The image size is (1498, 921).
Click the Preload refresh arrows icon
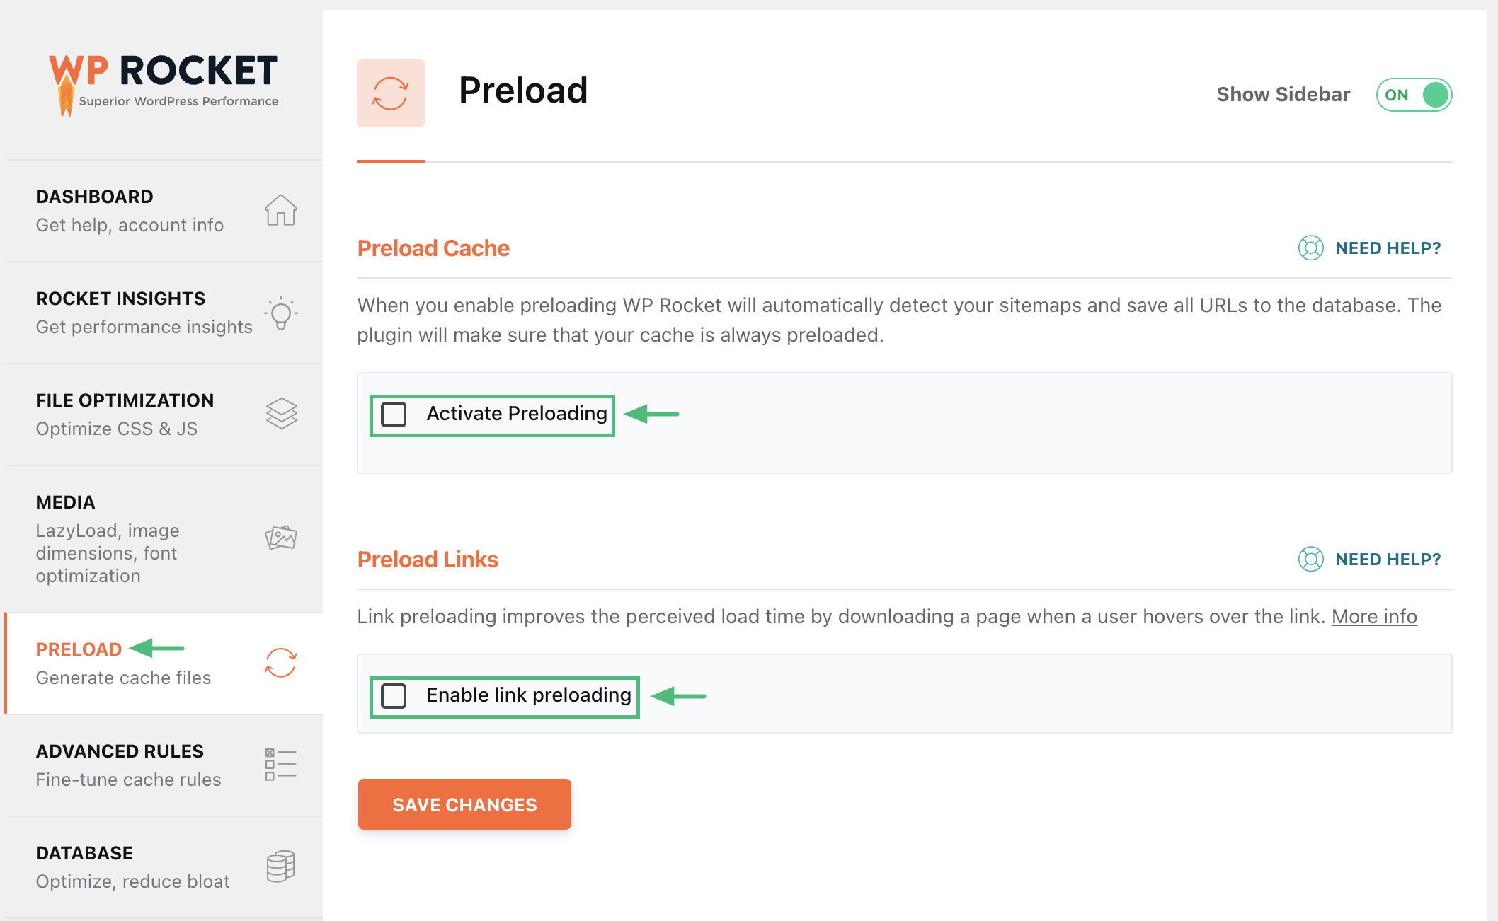[x=280, y=663]
